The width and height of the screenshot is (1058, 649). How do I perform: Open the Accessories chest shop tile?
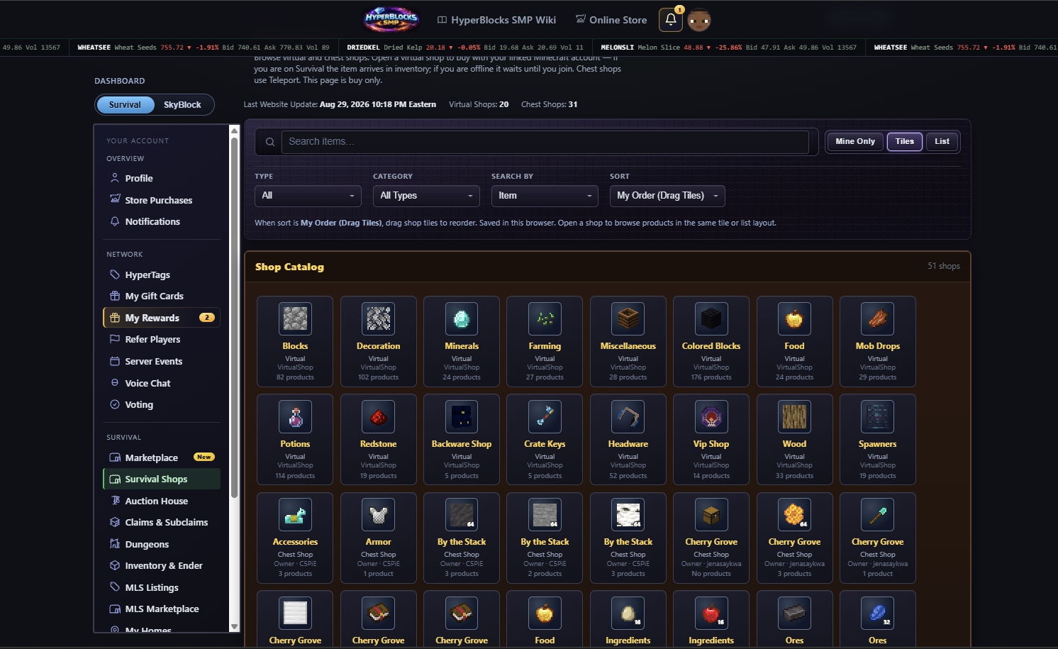(x=295, y=538)
